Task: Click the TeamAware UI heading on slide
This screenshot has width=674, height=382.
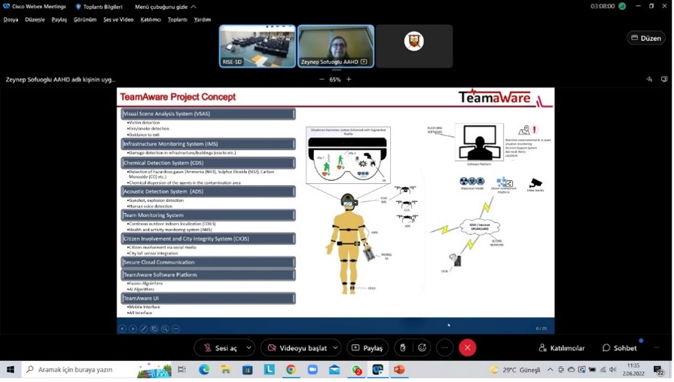Action: (x=208, y=298)
